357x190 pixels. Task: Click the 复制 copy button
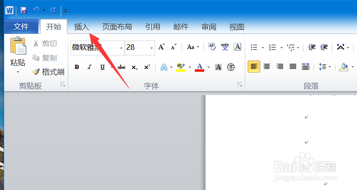coord(45,58)
